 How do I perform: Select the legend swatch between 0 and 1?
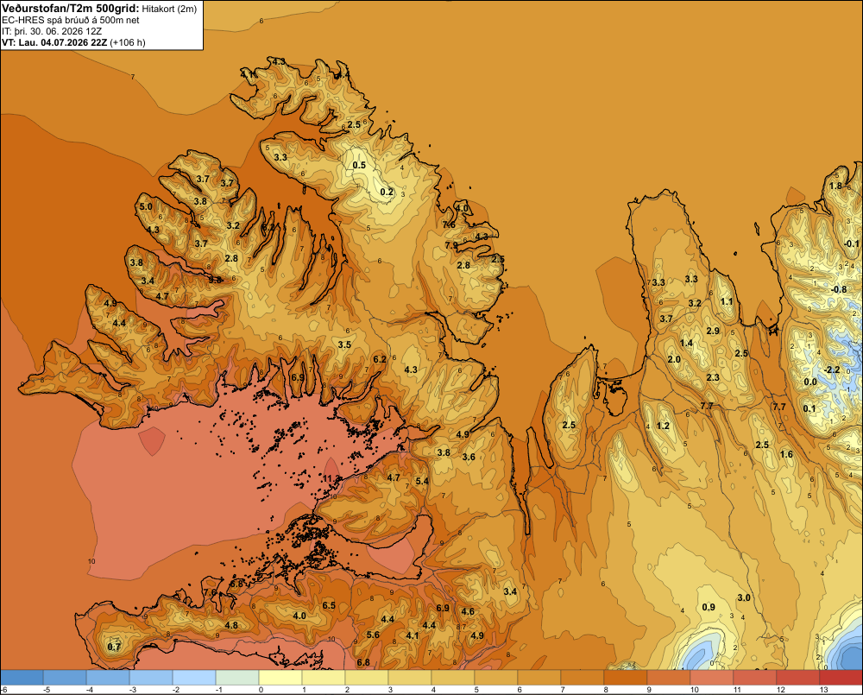click(x=280, y=677)
